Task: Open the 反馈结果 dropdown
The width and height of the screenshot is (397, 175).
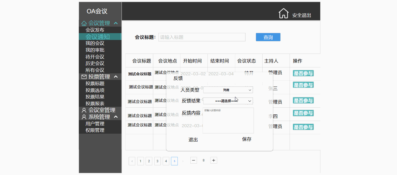Action: tap(228, 101)
